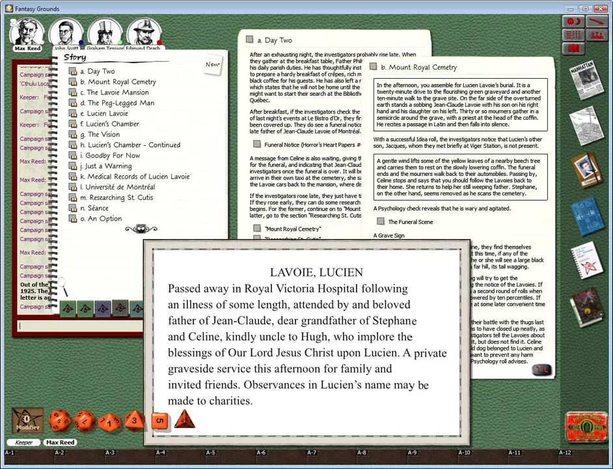Click red button at Mount Royal window corner

click(542, 369)
